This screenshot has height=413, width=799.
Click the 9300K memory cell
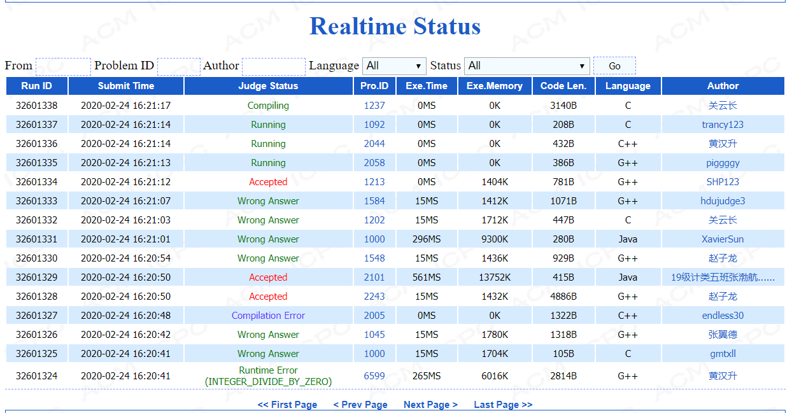[495, 239]
